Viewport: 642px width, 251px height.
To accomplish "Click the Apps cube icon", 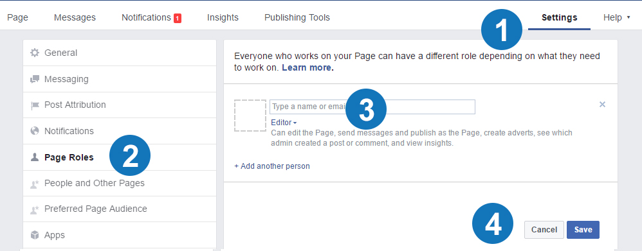I will coord(35,235).
